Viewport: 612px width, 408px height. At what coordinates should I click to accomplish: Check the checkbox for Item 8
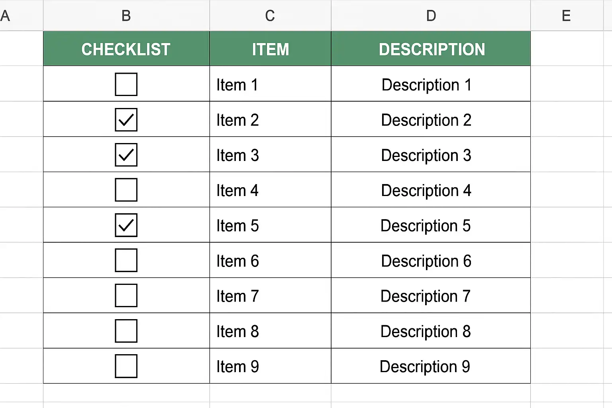pyautogui.click(x=126, y=331)
